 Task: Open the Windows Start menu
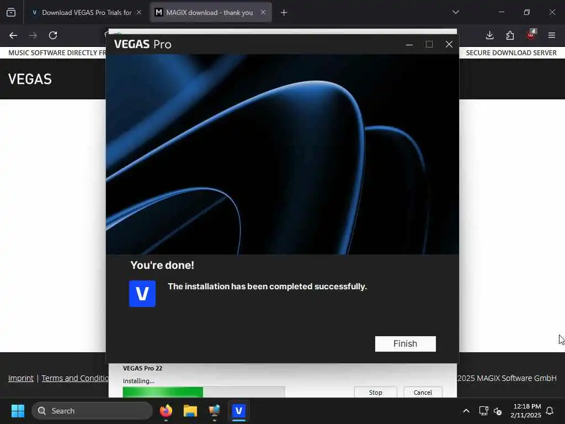coord(18,411)
